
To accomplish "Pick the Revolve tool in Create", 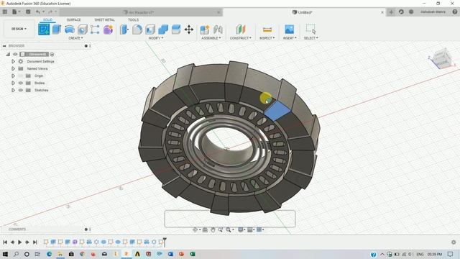I will click(70, 29).
